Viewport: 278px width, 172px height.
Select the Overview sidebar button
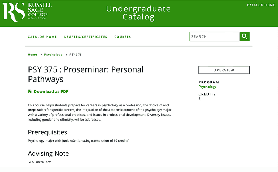pos(224,70)
